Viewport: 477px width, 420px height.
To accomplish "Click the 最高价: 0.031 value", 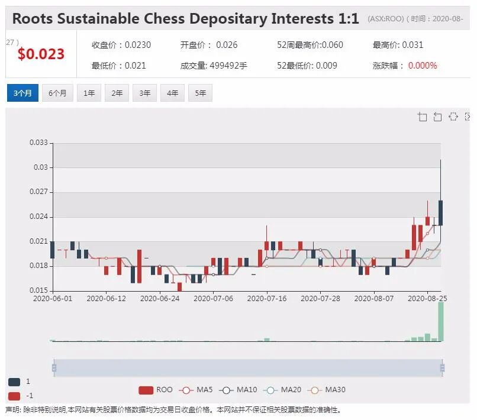I will (x=398, y=45).
